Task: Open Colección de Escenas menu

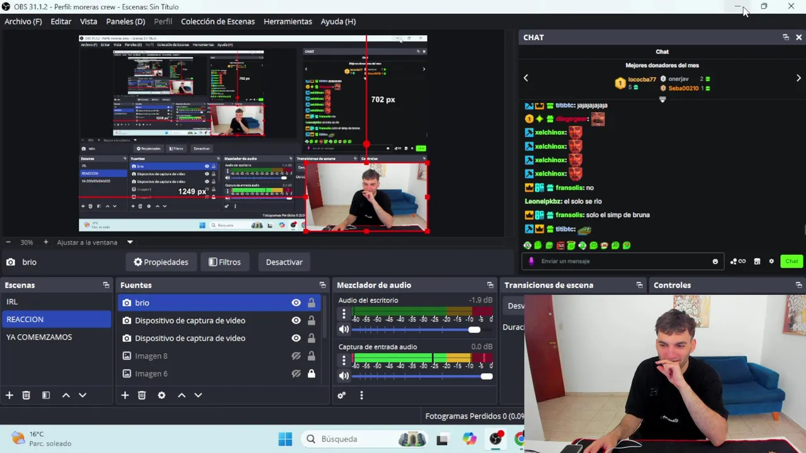Action: (218, 21)
